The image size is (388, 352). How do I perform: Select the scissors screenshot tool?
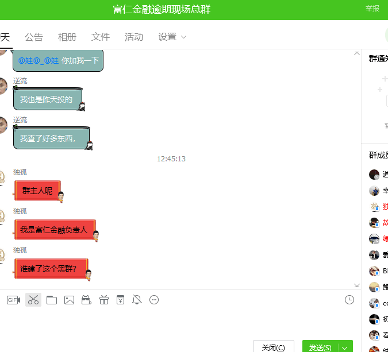(33, 300)
